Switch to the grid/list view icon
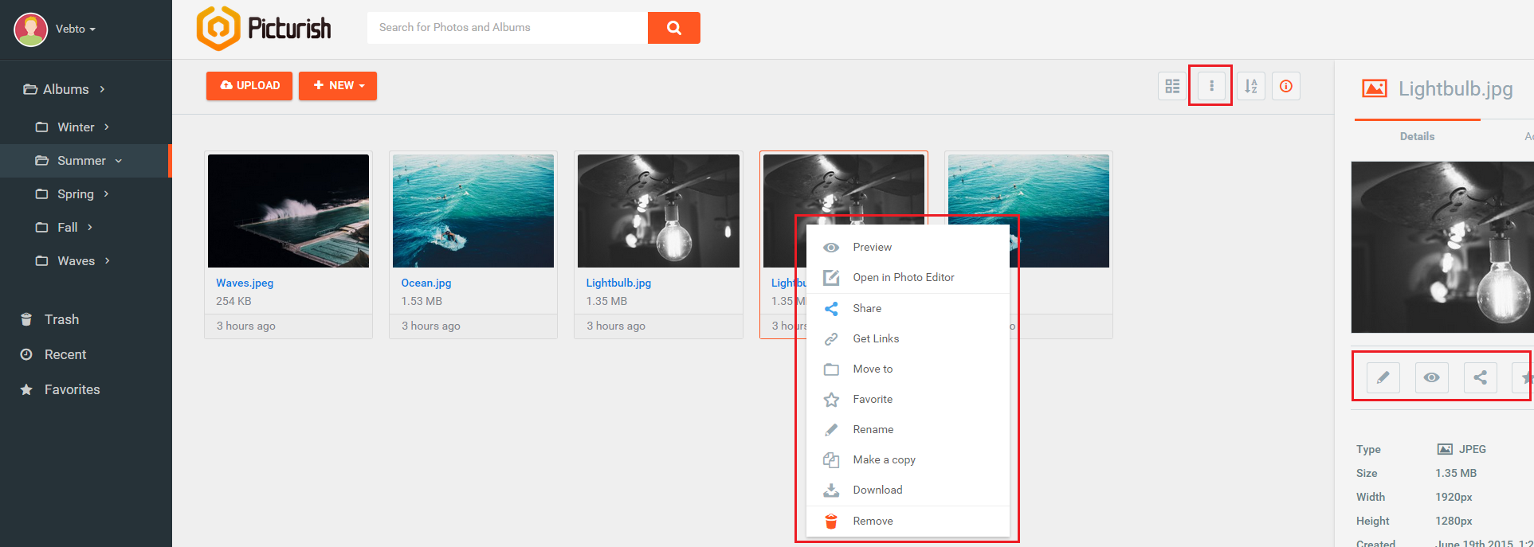 pyautogui.click(x=1172, y=86)
